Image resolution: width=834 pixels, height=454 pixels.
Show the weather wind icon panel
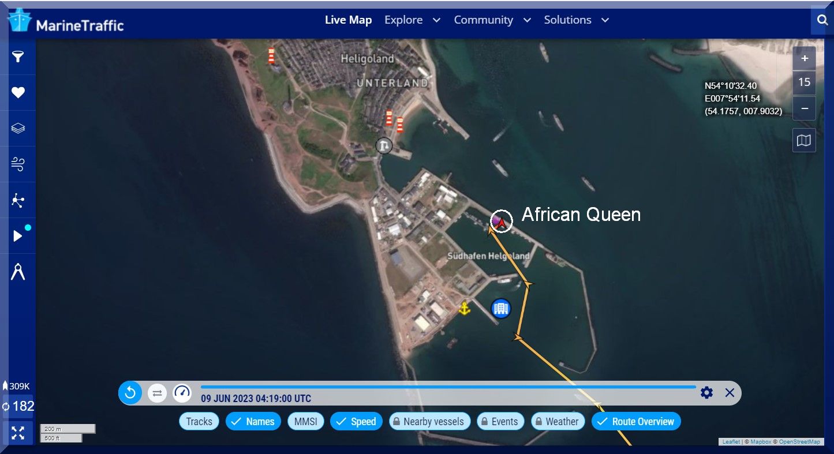(18, 164)
